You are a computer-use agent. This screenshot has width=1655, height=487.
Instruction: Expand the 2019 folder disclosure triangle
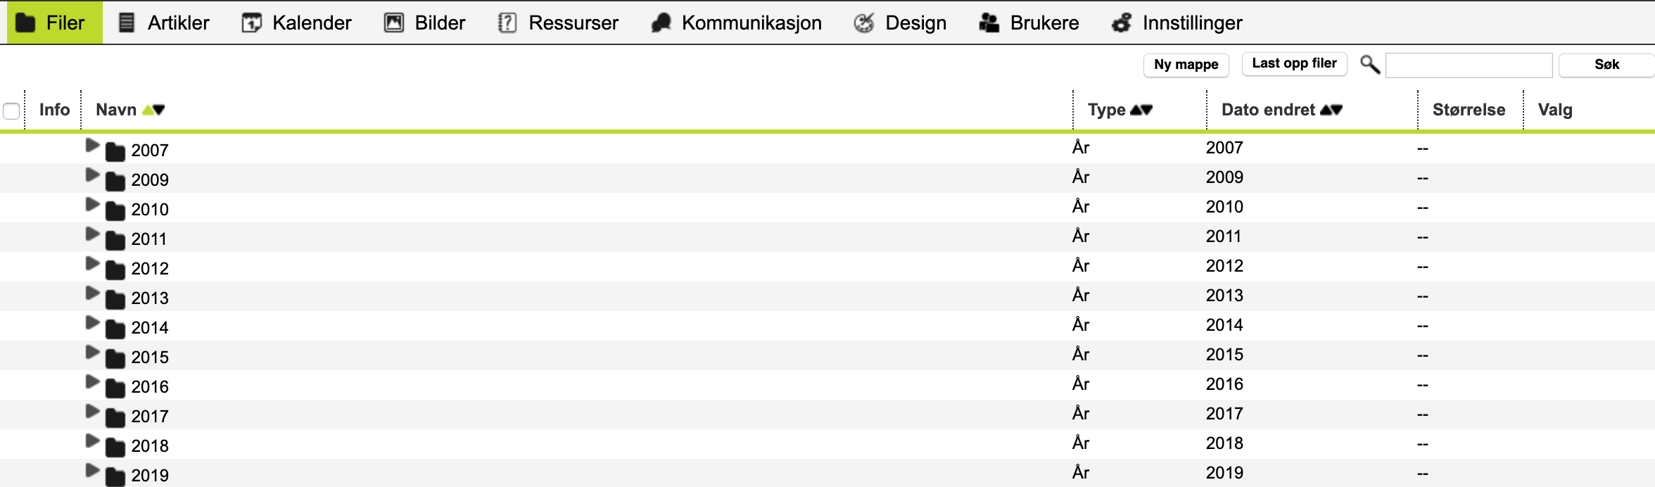tap(92, 471)
